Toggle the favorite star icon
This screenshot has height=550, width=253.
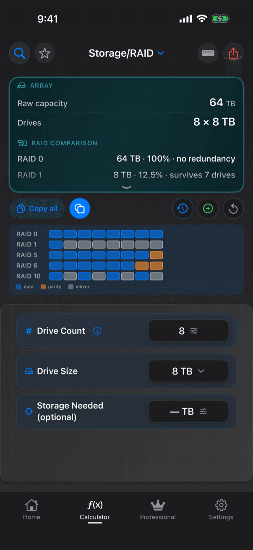click(44, 53)
